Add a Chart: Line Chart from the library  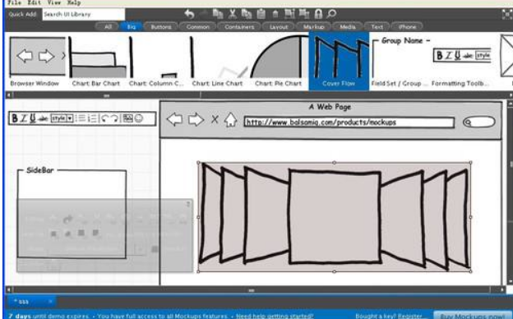pos(218,61)
